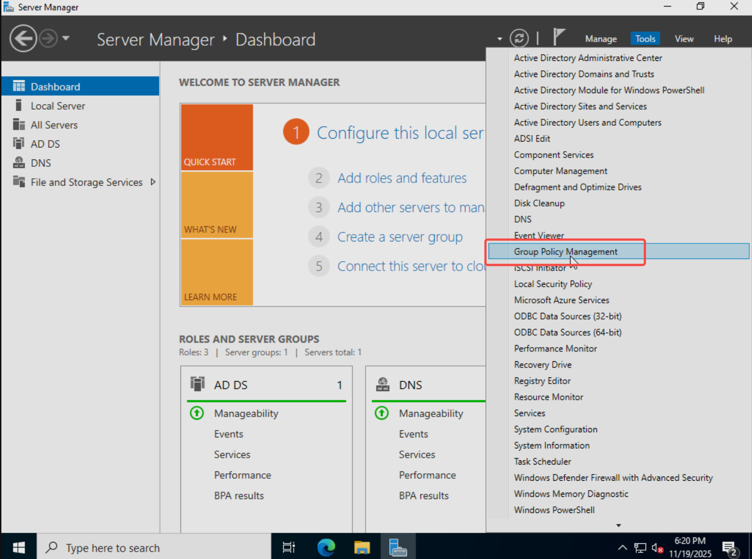The width and height of the screenshot is (752, 559).
Task: Click the AD DS role tile icon
Action: (198, 384)
